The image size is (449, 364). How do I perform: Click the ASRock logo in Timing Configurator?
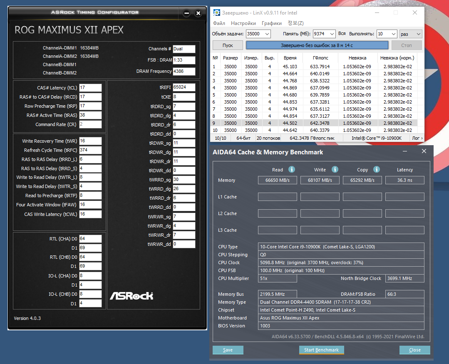[x=131, y=296]
